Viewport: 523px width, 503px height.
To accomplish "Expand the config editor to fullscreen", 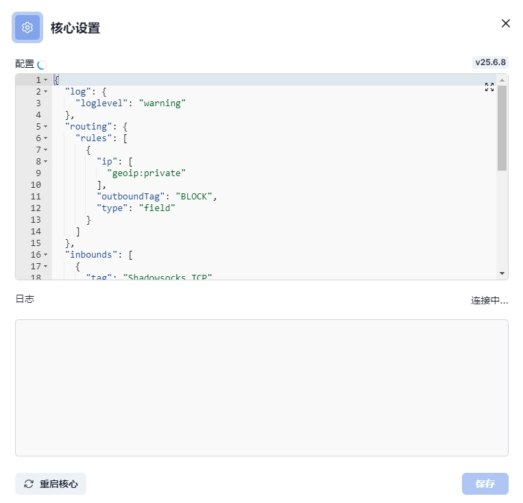I will pyautogui.click(x=489, y=87).
